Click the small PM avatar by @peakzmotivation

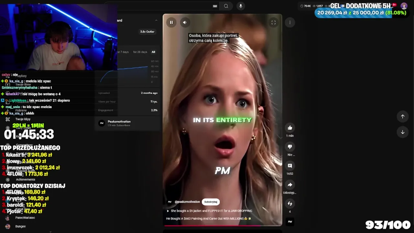pos(169,202)
